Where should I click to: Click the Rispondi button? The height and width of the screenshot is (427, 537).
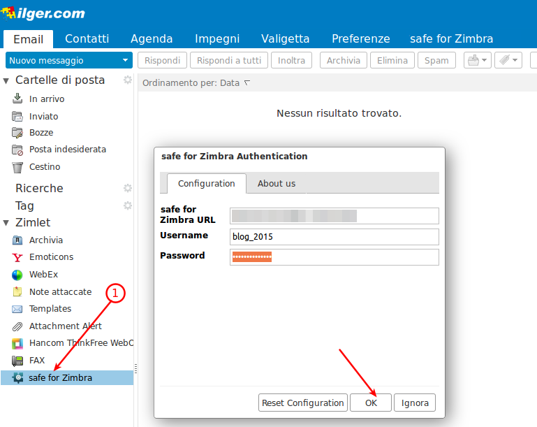[x=162, y=60]
